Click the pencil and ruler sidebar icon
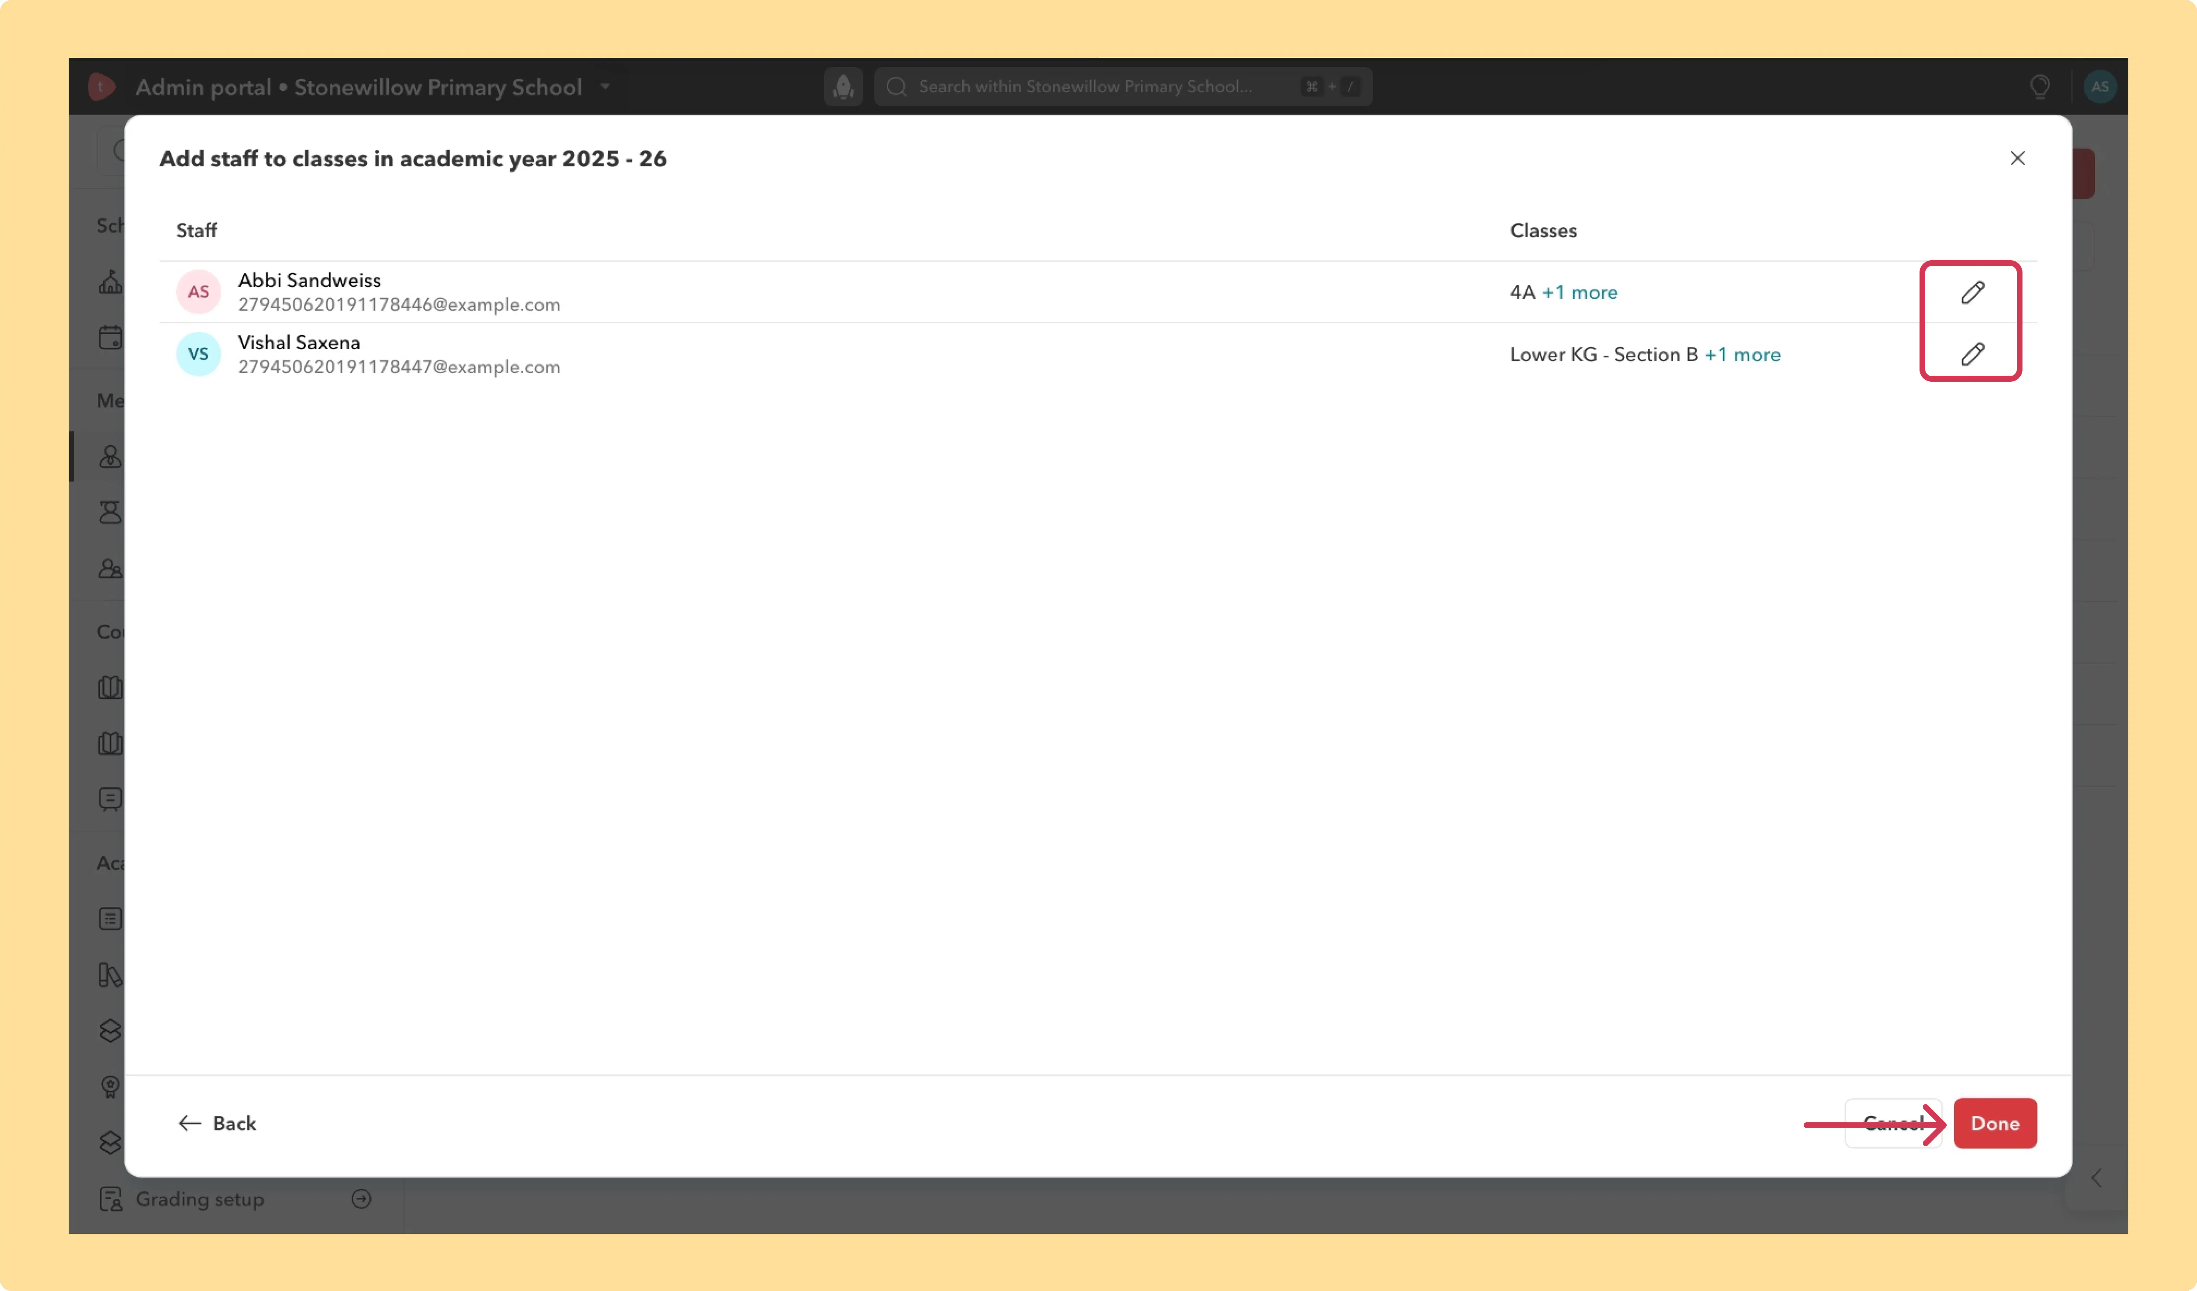2197x1291 pixels. (x=111, y=975)
